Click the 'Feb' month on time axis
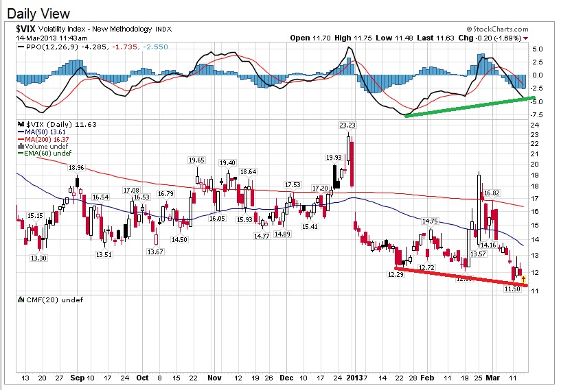 pos(427,378)
